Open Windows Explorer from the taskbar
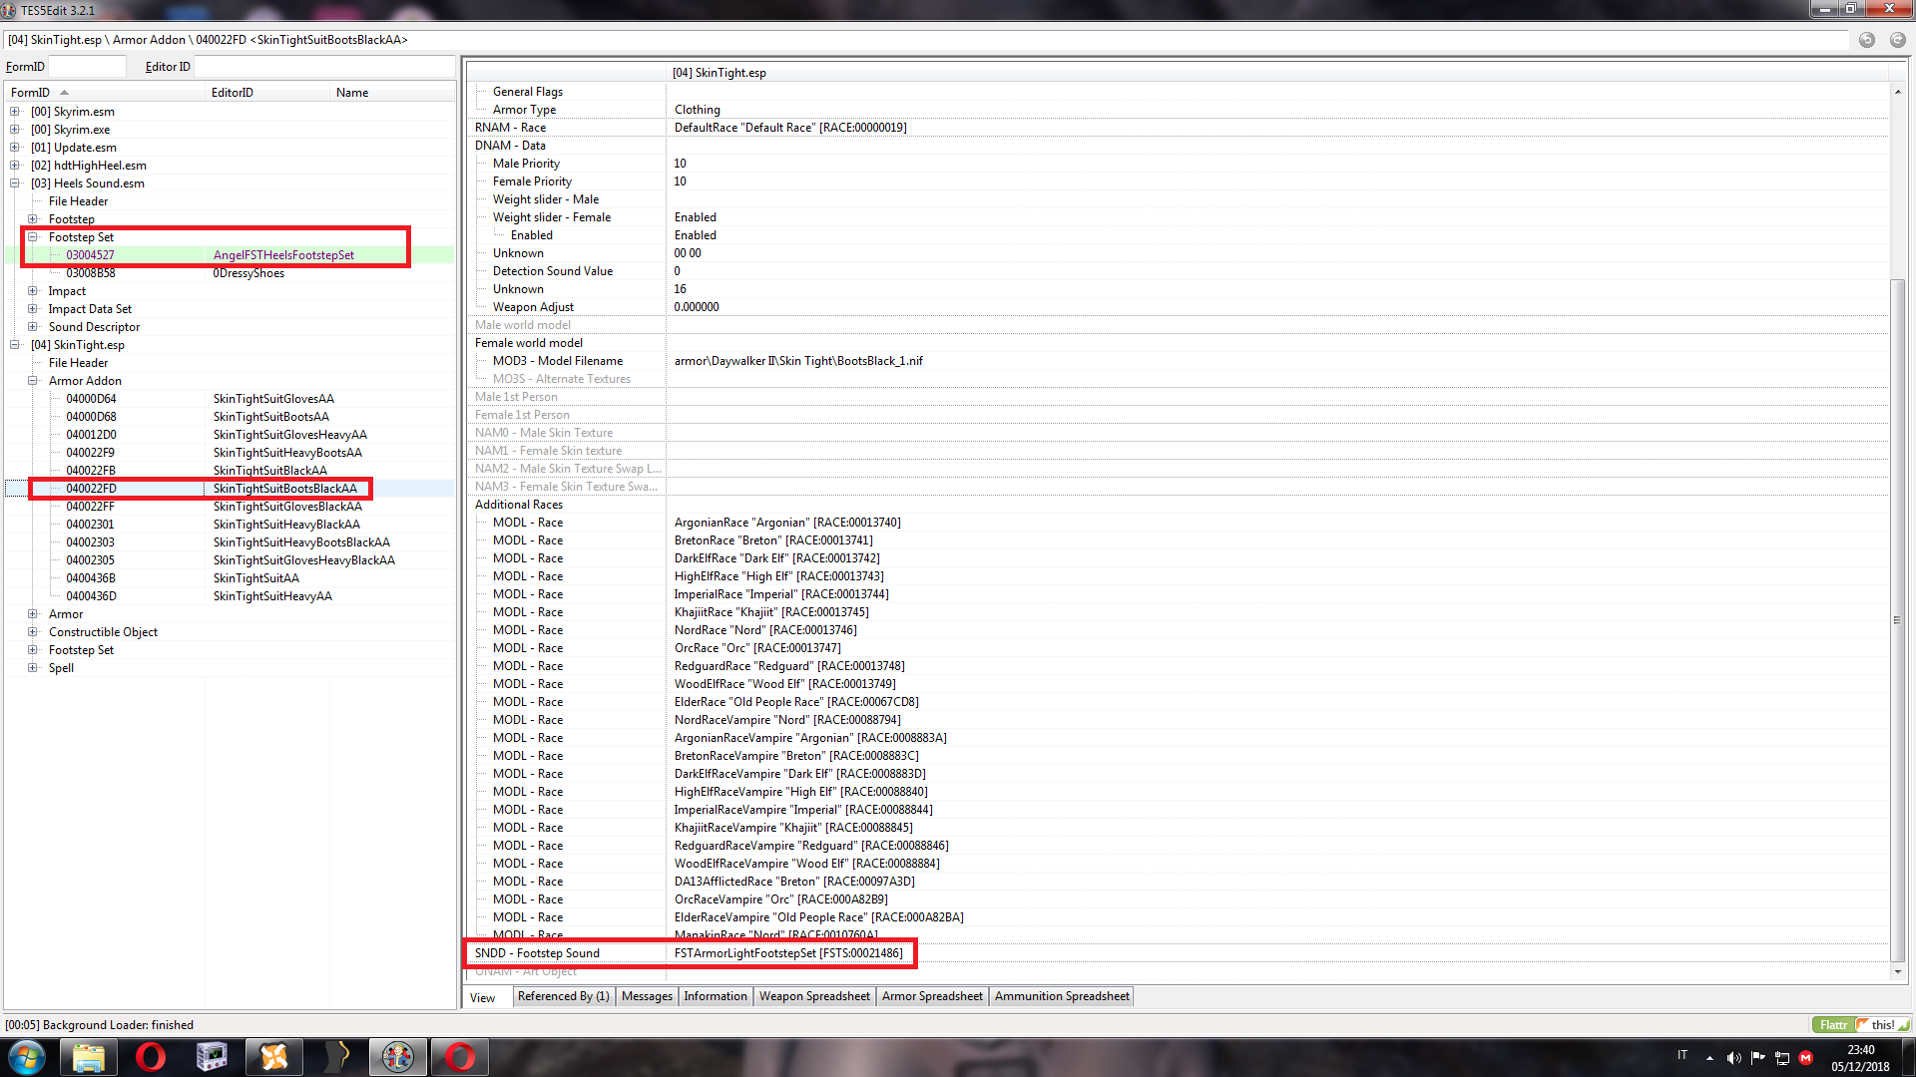 pyautogui.click(x=88, y=1057)
